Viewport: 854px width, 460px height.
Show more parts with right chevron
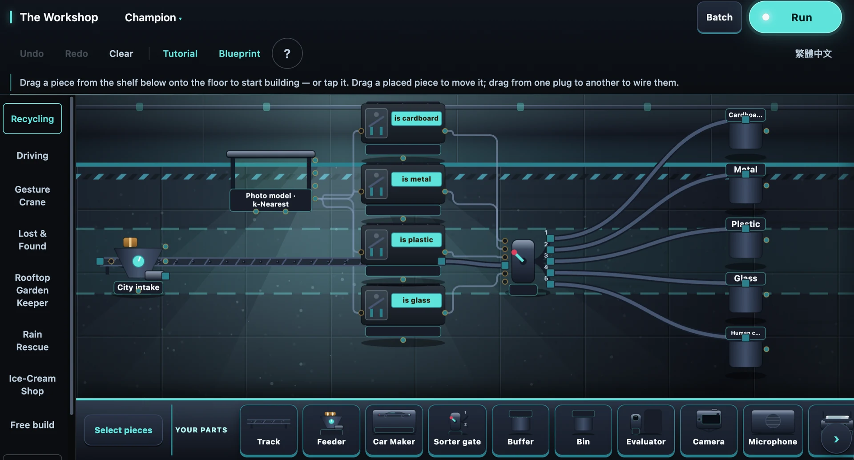point(836,439)
